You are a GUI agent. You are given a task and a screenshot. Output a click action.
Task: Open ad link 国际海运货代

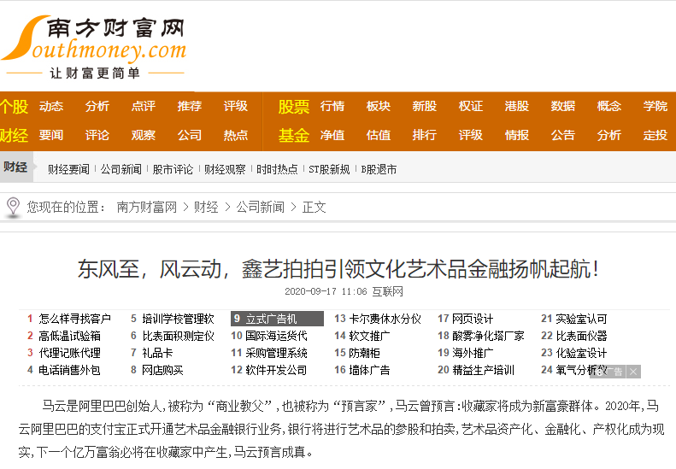point(276,336)
